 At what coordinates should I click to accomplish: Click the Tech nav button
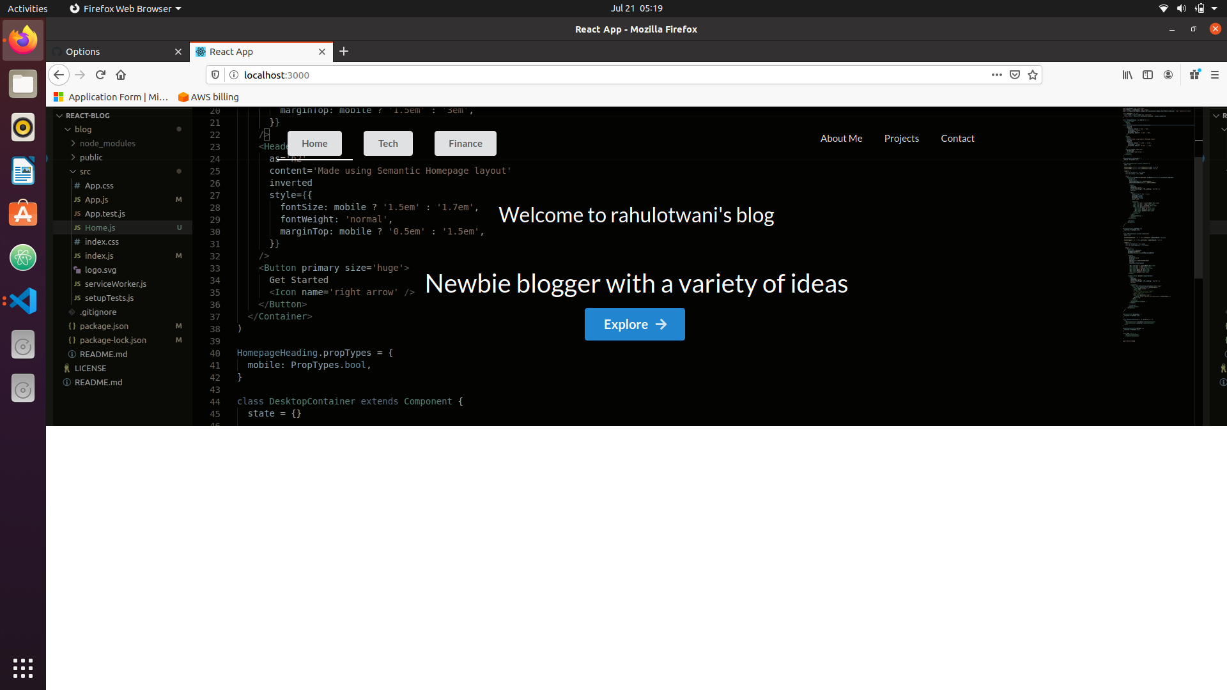(x=388, y=144)
